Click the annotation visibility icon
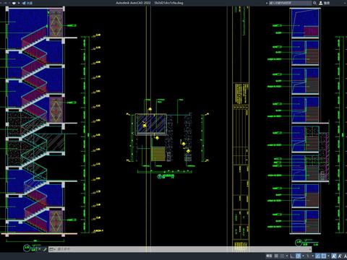 (x=334, y=256)
